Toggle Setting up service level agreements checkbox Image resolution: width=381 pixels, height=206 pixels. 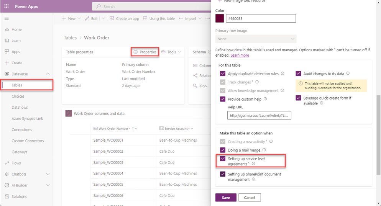pyautogui.click(x=223, y=159)
